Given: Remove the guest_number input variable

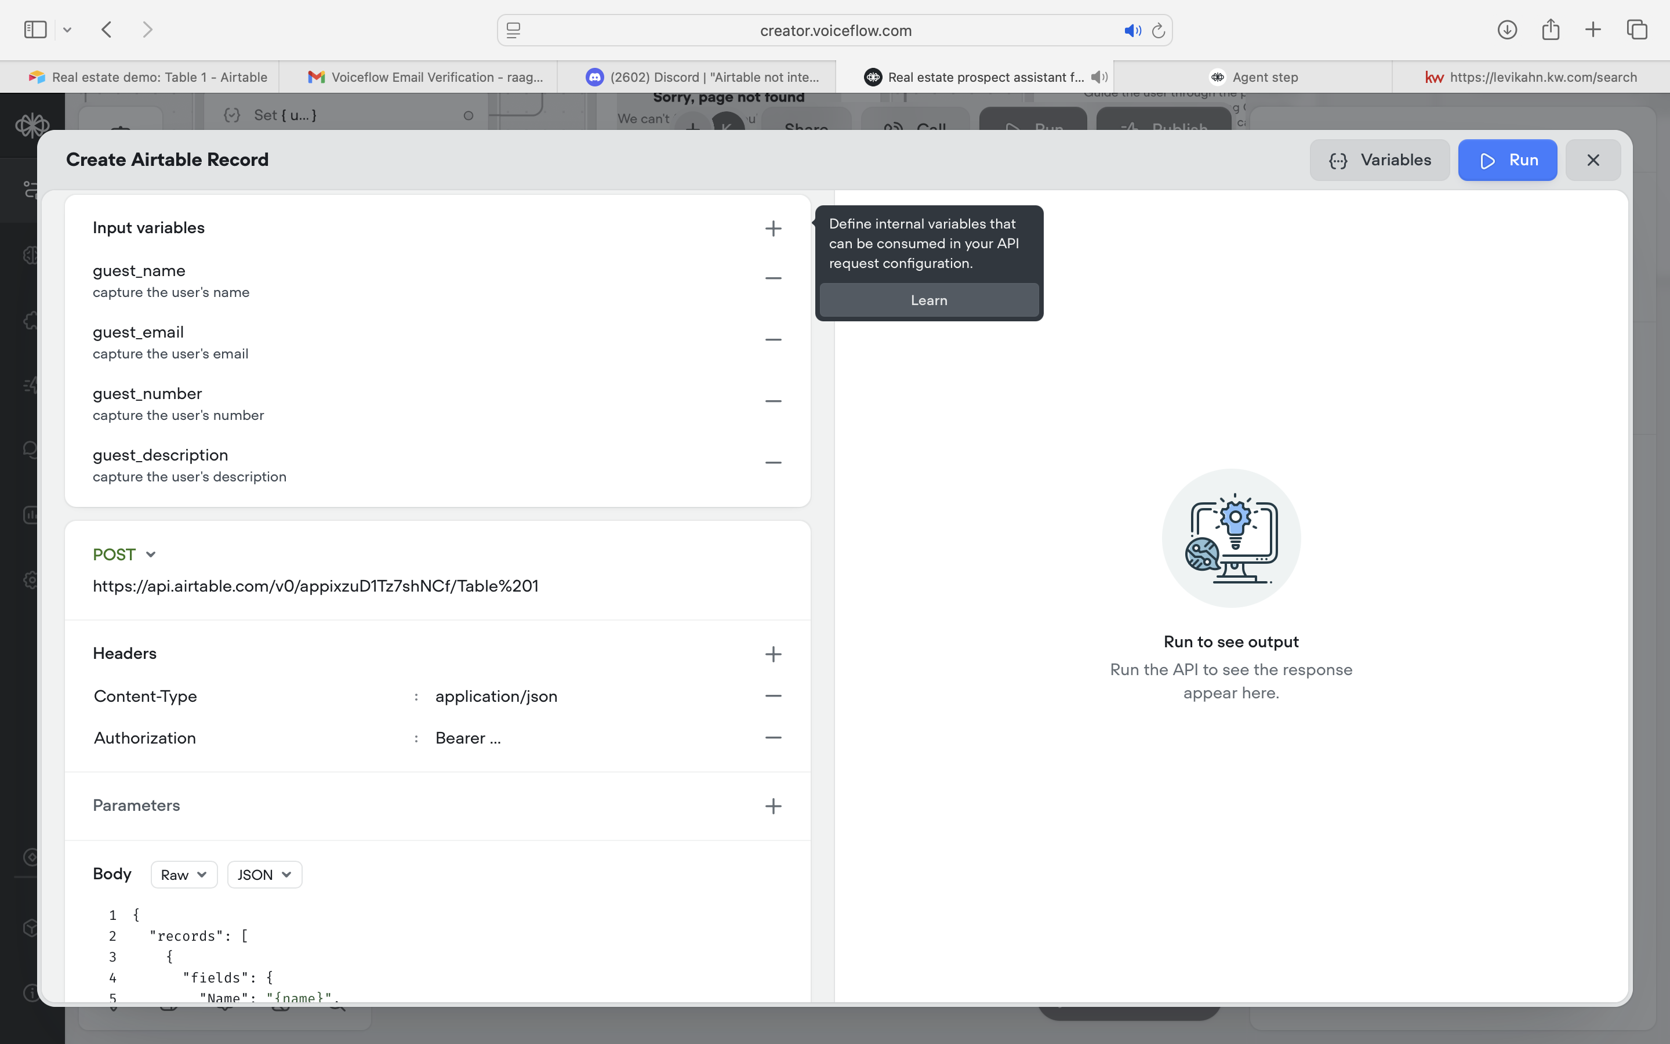Looking at the screenshot, I should pyautogui.click(x=773, y=401).
